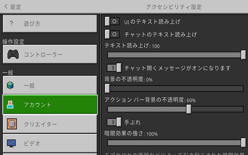
Task: Select the コントローラー settings tab
Action: click(x=50, y=55)
